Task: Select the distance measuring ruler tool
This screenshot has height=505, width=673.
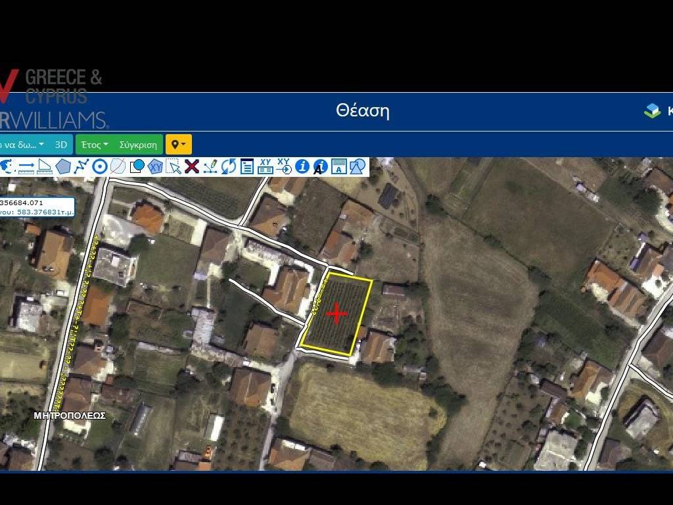Action: pyautogui.click(x=26, y=166)
